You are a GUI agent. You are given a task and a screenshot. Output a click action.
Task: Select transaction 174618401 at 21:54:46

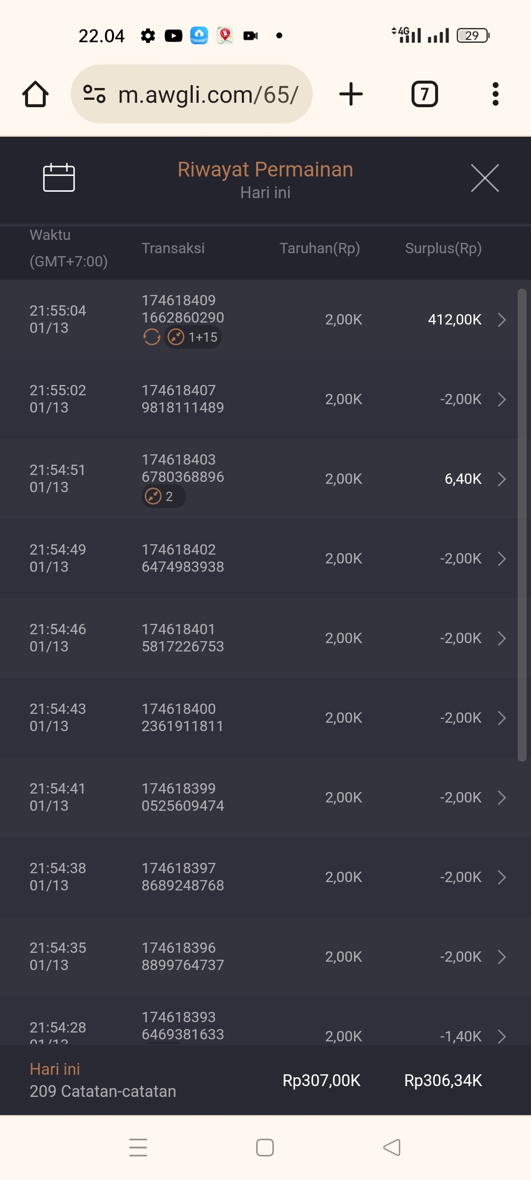tap(182, 638)
